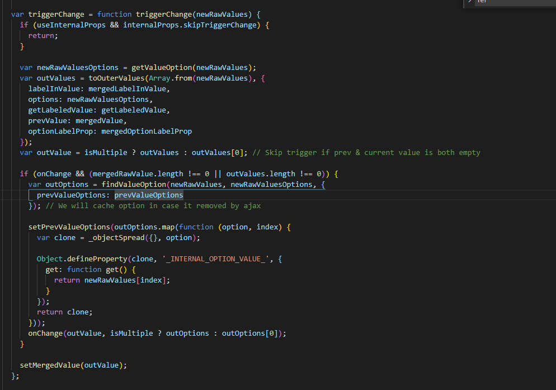Click the mergedValue identifier after prevValue
Viewport: 556px width, 390px height.
100,121
